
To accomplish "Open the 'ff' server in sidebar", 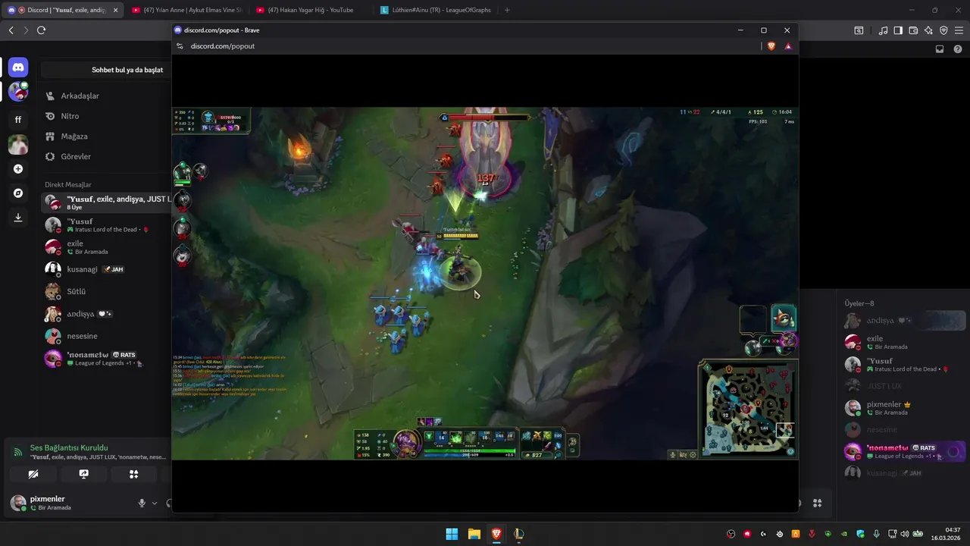I will pyautogui.click(x=18, y=119).
